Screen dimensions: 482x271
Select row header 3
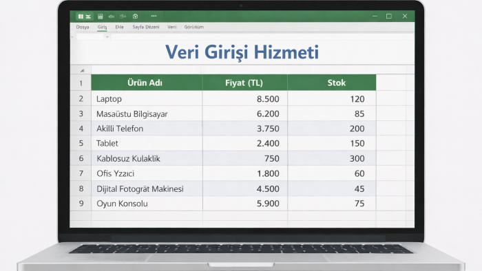(x=81, y=113)
